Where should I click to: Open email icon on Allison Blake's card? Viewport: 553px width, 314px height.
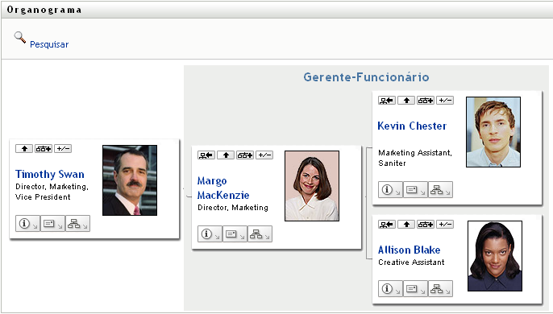pyautogui.click(x=415, y=289)
